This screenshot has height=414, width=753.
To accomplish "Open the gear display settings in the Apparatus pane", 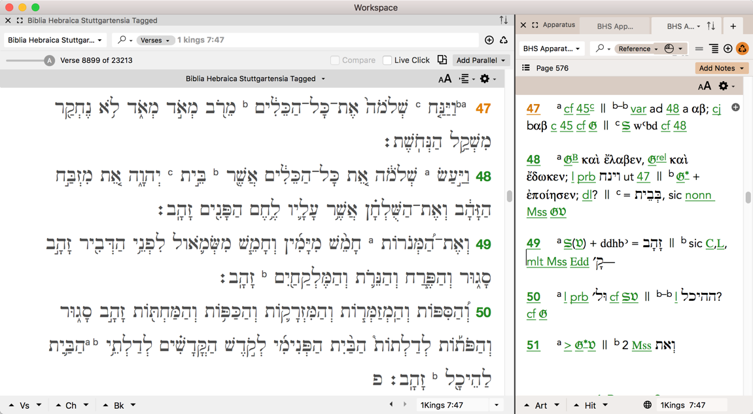I will point(725,86).
